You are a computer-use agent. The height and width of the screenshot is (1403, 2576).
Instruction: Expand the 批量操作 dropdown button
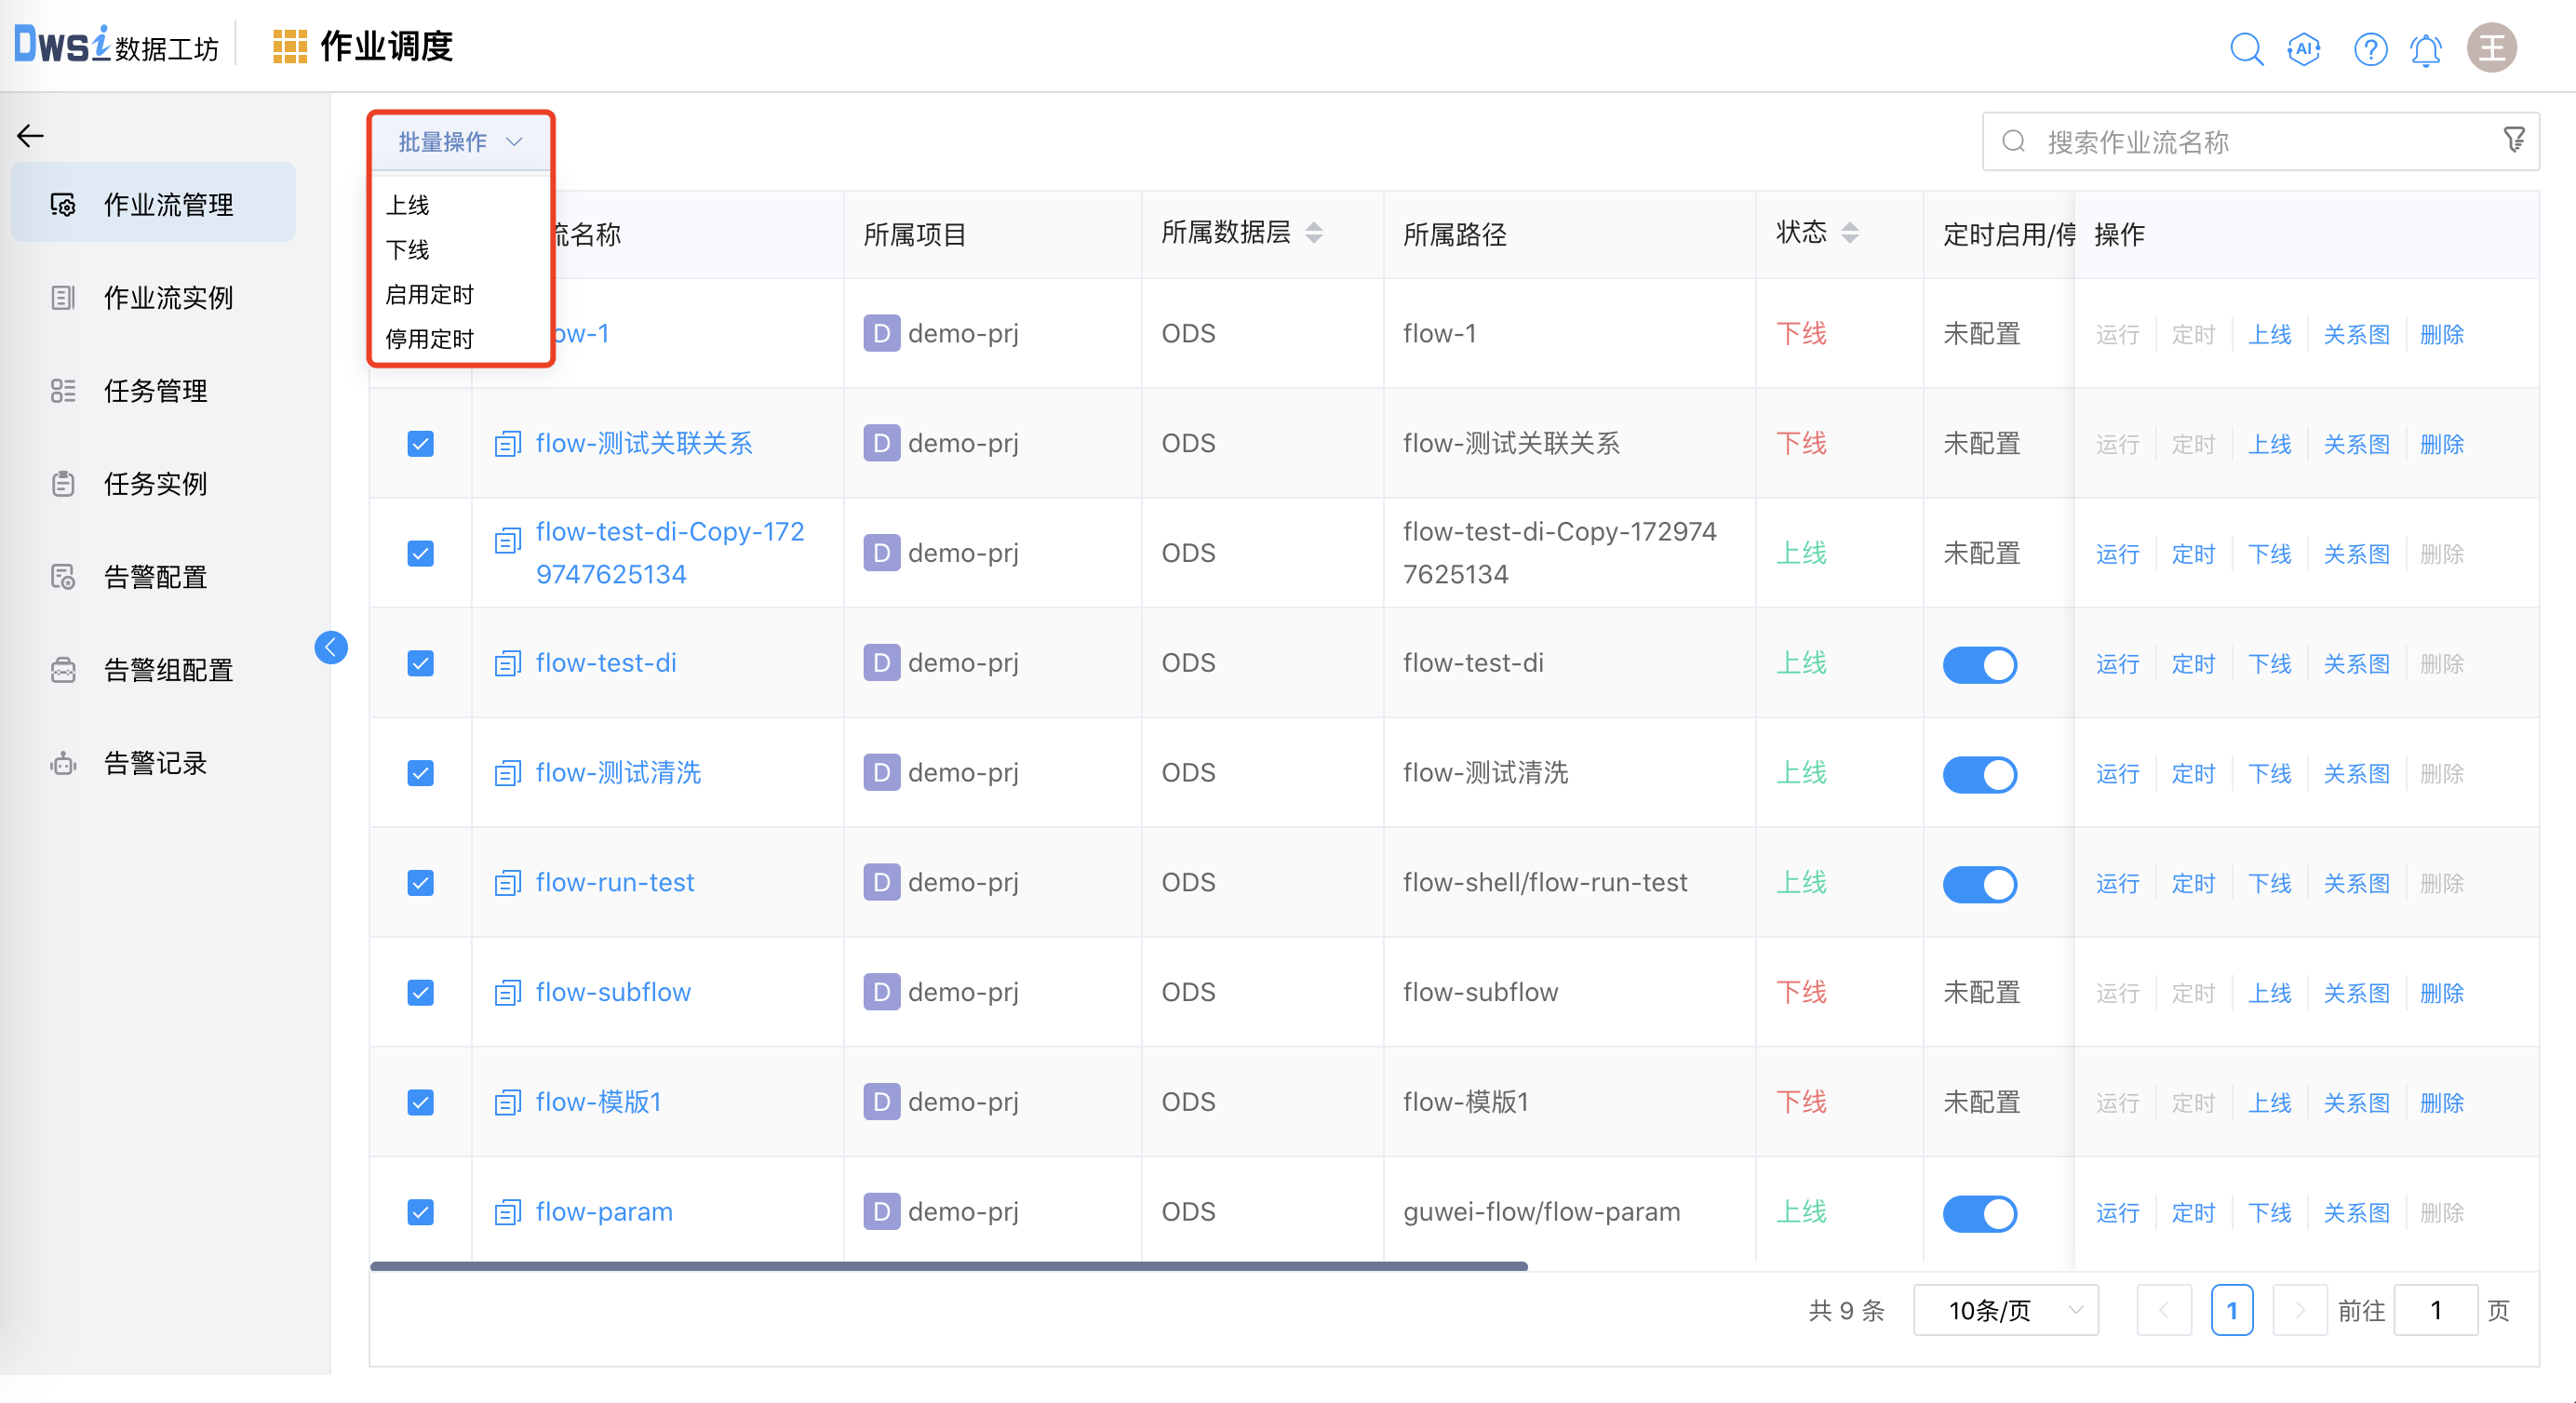[x=460, y=141]
